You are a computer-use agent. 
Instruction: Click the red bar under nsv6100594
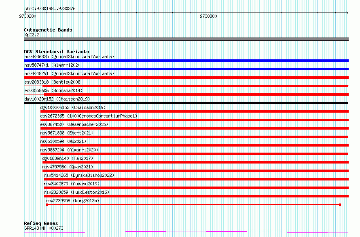tap(195, 145)
